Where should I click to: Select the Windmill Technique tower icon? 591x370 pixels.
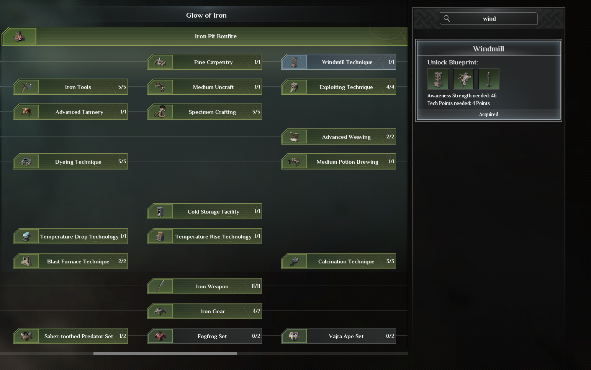pyautogui.click(x=294, y=62)
